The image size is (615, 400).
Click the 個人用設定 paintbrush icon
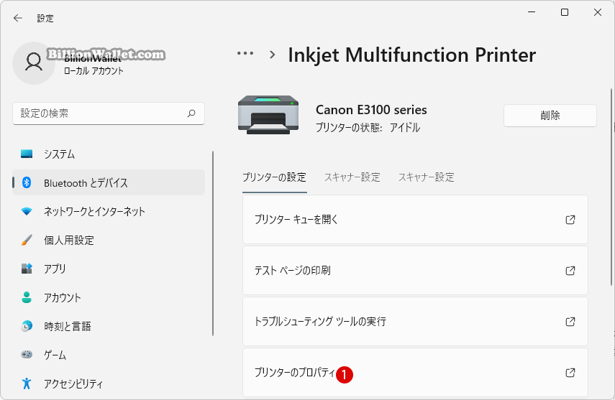[27, 240]
